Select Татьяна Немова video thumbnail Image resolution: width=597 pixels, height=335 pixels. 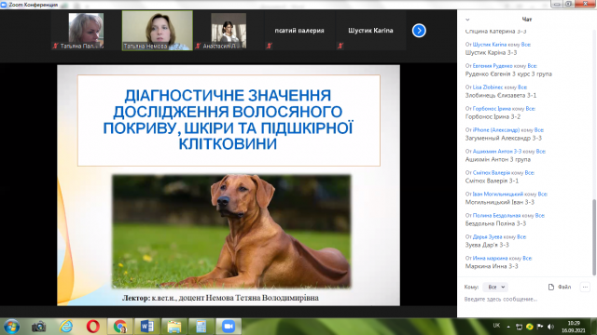[x=158, y=31]
